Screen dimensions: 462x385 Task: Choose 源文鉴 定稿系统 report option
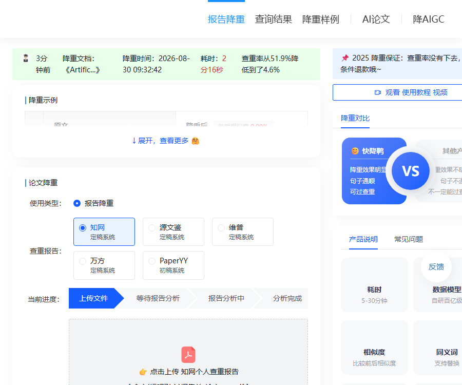(x=174, y=232)
